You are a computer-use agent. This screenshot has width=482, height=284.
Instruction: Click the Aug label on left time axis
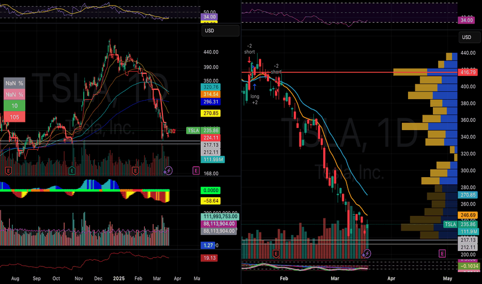coord(15,278)
